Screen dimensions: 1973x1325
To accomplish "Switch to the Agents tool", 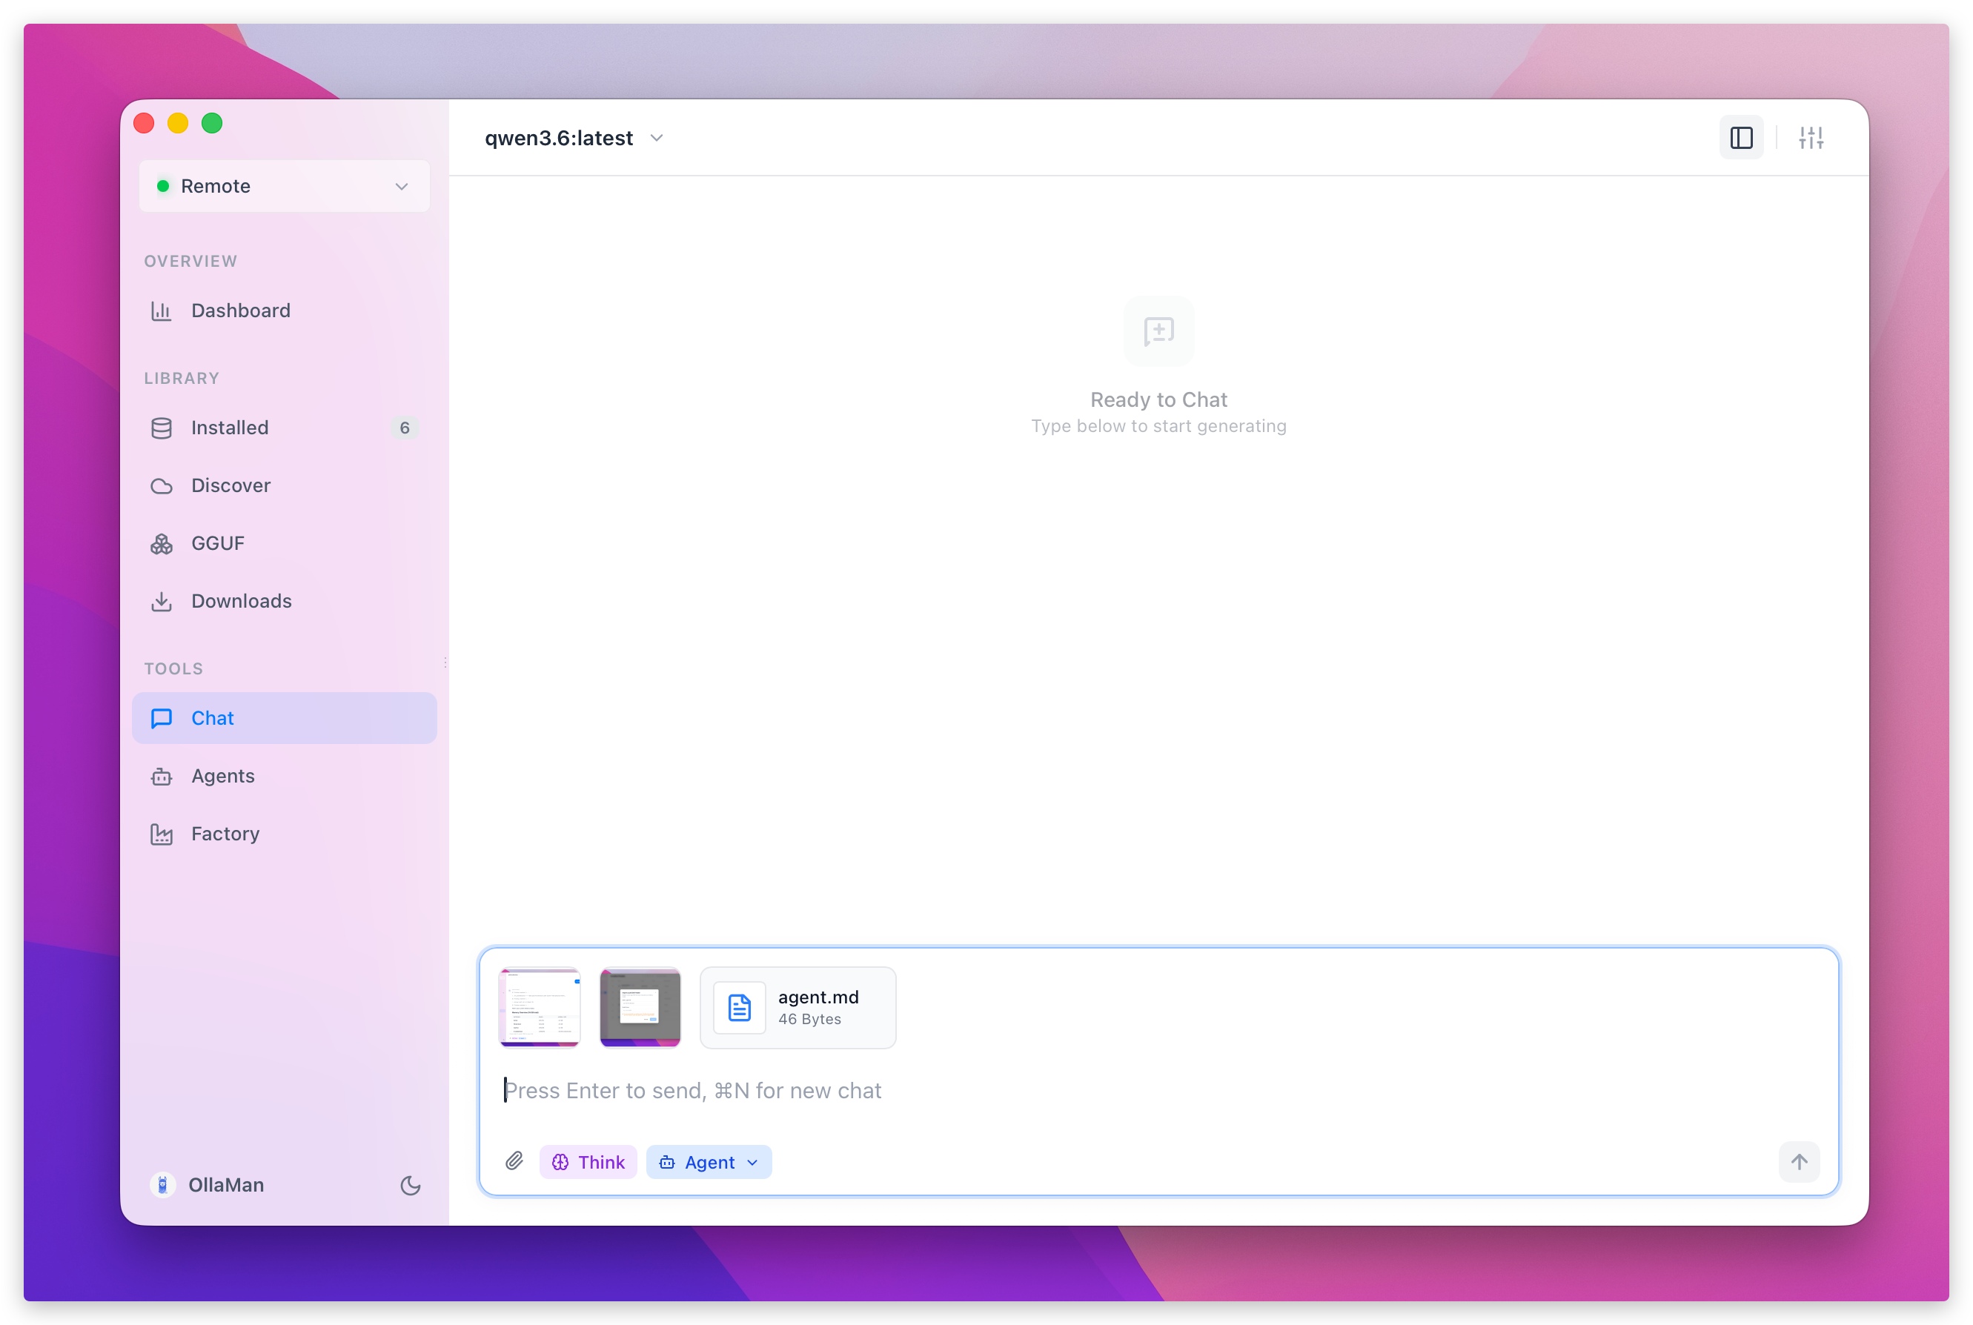I will (x=285, y=777).
